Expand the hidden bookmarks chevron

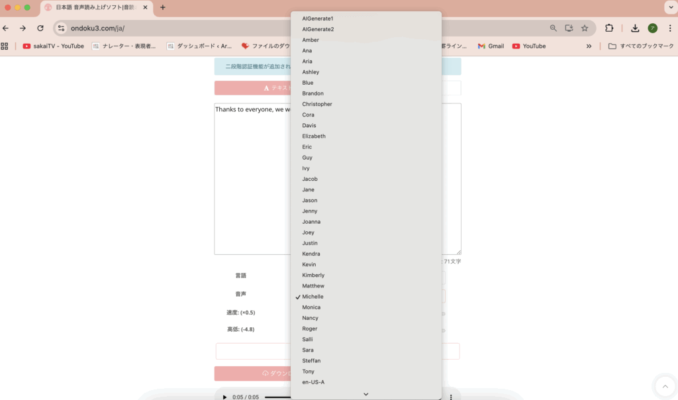(x=589, y=46)
